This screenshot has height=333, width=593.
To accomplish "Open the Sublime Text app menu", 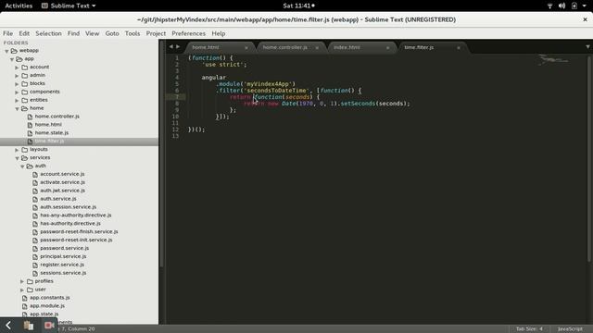I will (69, 6).
